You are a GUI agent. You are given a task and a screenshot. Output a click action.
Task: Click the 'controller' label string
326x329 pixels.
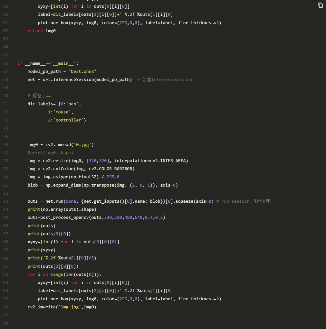[x=68, y=120]
